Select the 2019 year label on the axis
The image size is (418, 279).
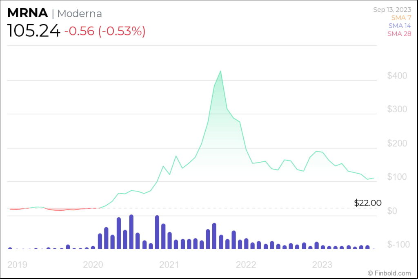coord(17,264)
